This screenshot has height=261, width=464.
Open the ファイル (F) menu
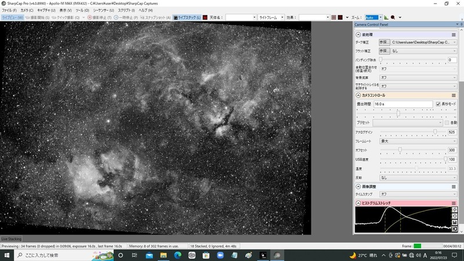9,10
